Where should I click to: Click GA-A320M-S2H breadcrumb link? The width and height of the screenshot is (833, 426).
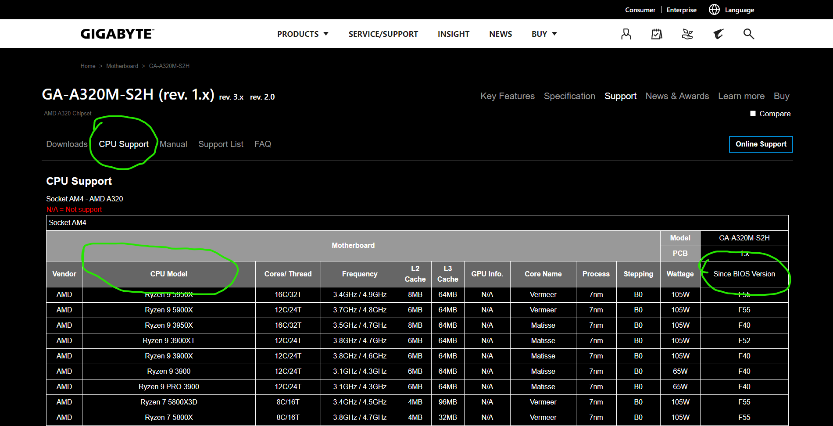coord(169,66)
